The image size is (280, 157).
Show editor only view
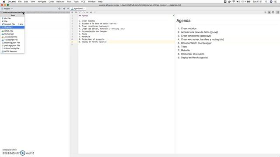tap(266, 13)
